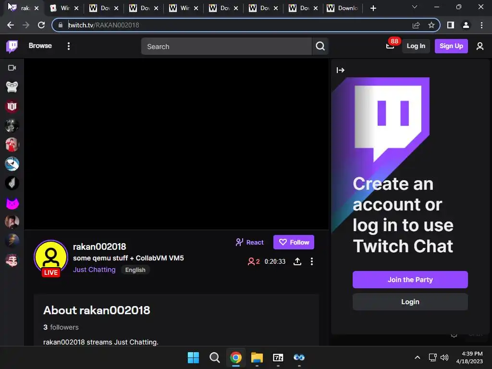
Task: Open the Chrome three-dot menu
Action: 481,25
